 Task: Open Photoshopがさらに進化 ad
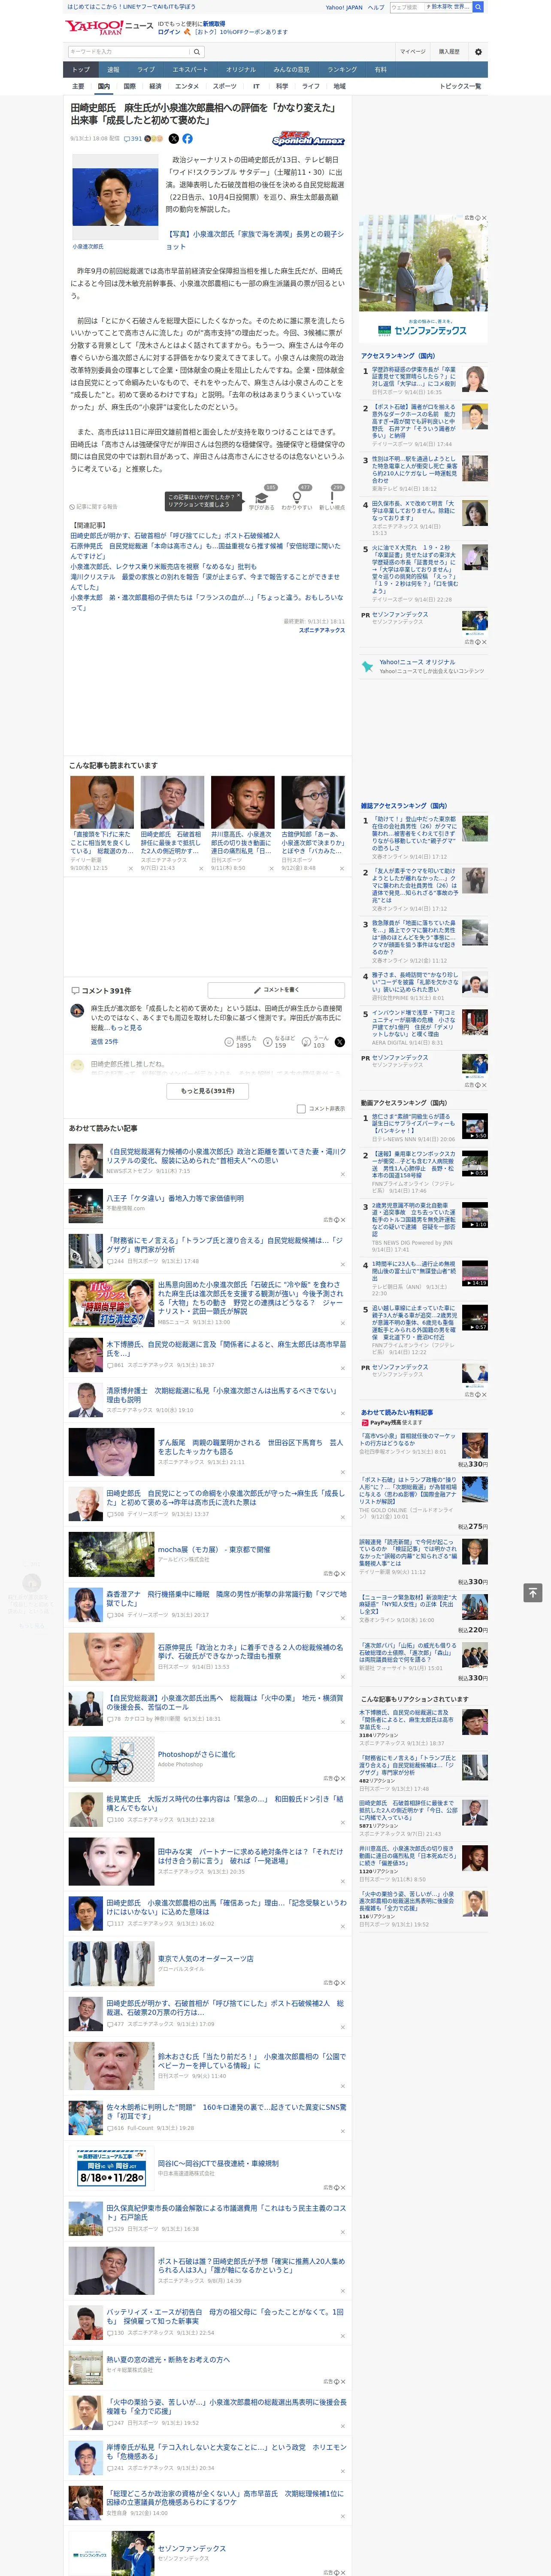(197, 1753)
